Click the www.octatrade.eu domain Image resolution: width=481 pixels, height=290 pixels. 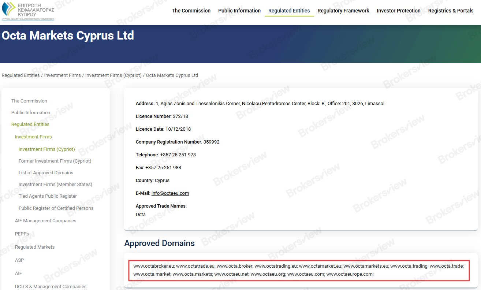coord(195,266)
